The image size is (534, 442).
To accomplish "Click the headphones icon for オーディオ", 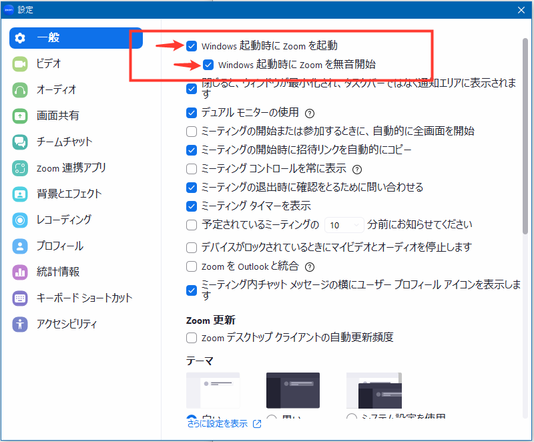I will (x=20, y=89).
